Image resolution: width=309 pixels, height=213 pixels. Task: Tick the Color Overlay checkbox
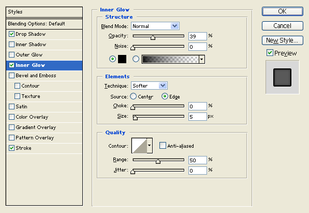pos(11,117)
